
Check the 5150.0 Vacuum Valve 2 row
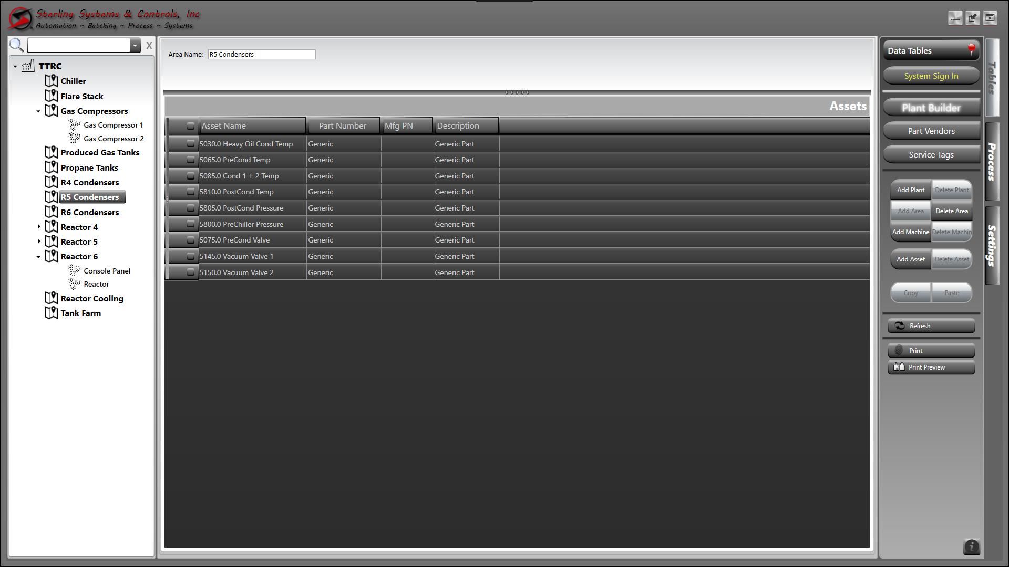(x=191, y=272)
